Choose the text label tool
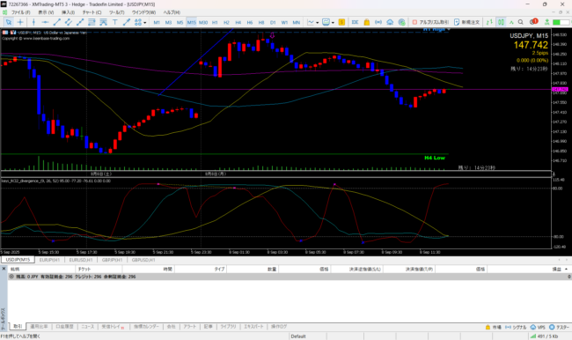 click(x=115, y=22)
